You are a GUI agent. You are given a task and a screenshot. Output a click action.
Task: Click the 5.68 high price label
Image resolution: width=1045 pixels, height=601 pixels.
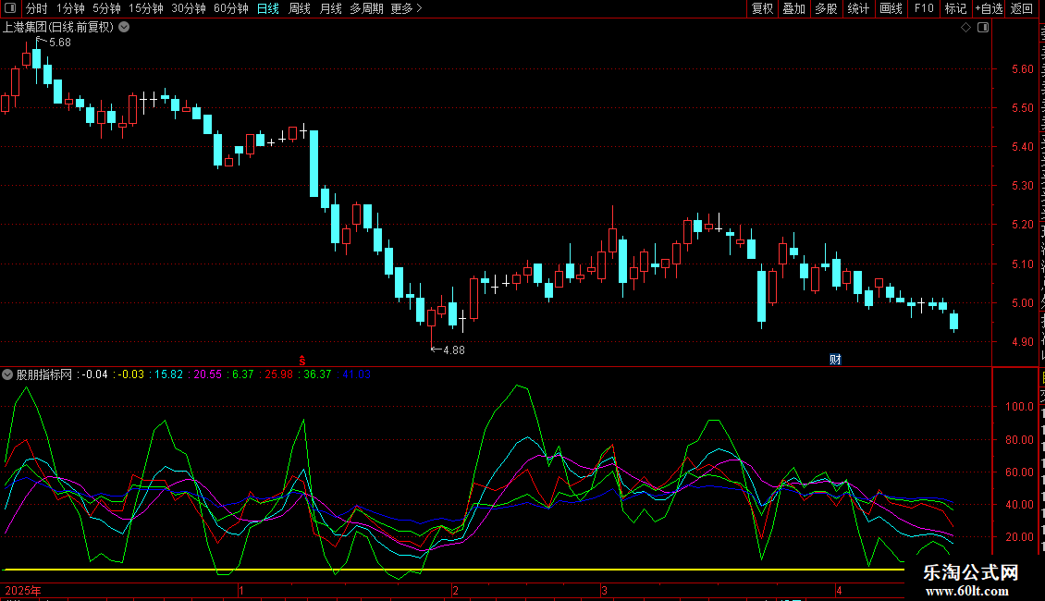pos(60,43)
